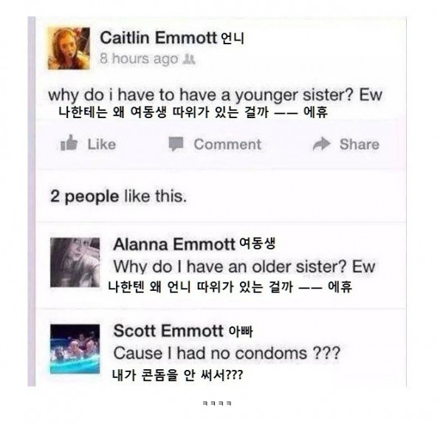Open Alanna Emmott's profile picture
This screenshot has width=443, height=426.
75,262
